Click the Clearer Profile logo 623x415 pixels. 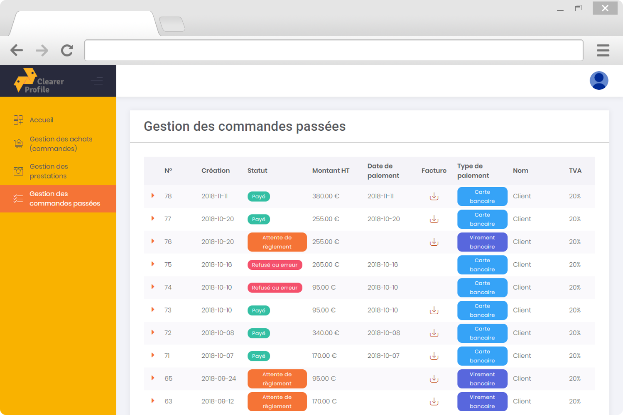(x=39, y=81)
